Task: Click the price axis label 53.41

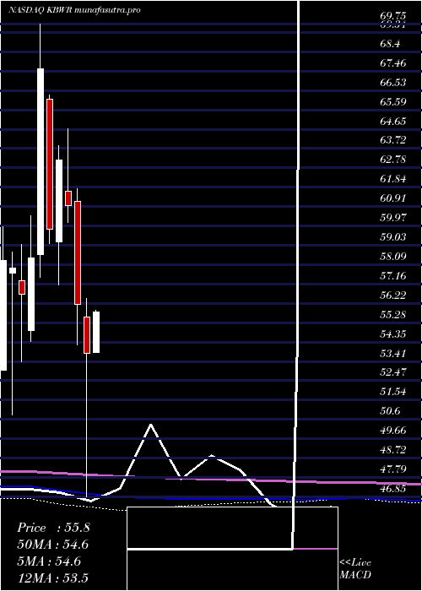Action: point(393,353)
